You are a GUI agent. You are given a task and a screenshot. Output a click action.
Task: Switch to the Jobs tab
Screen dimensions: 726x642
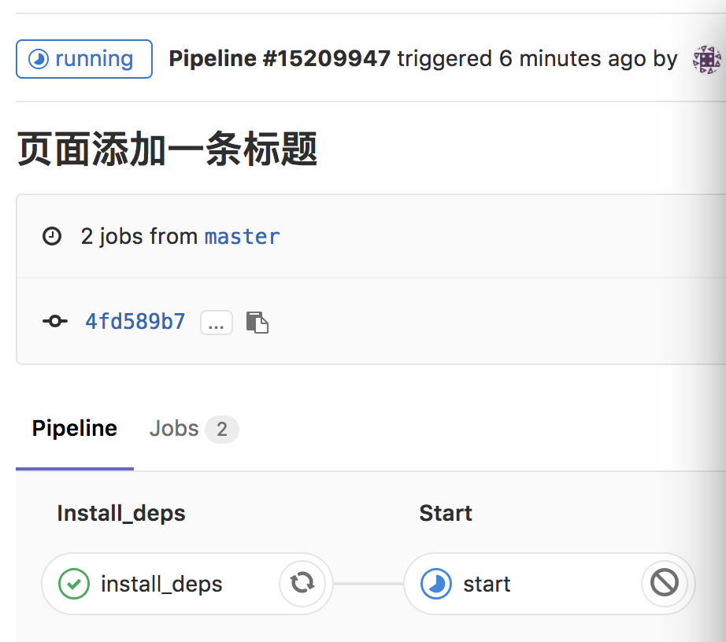pyautogui.click(x=174, y=429)
